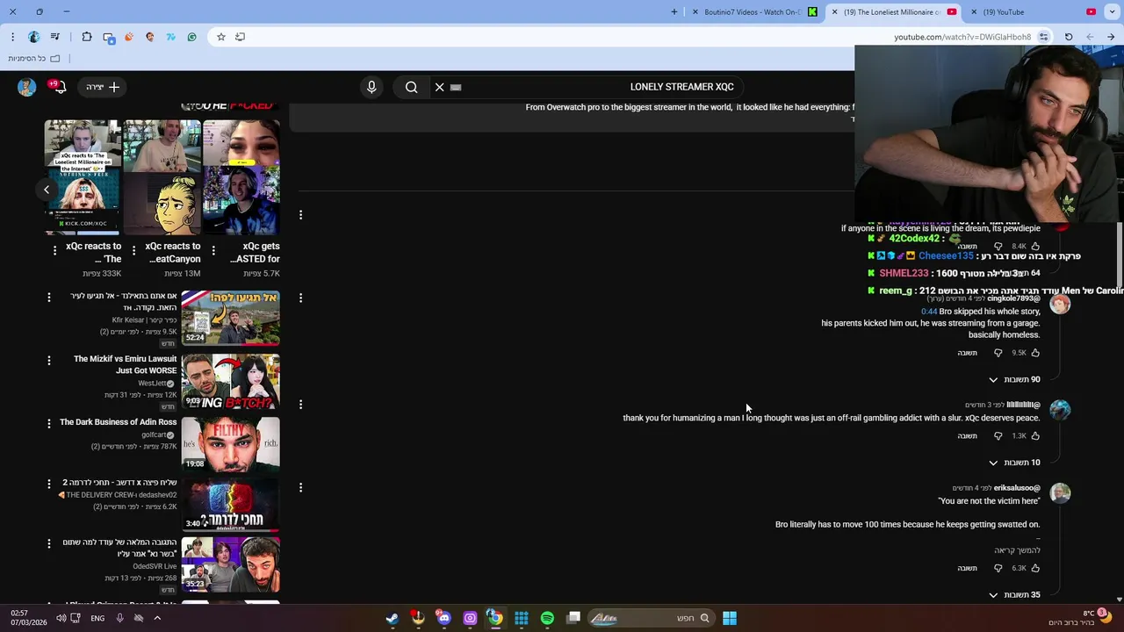Open 'The Dark Business of Adin Ross' title
The height and width of the screenshot is (632, 1124).
(x=119, y=422)
